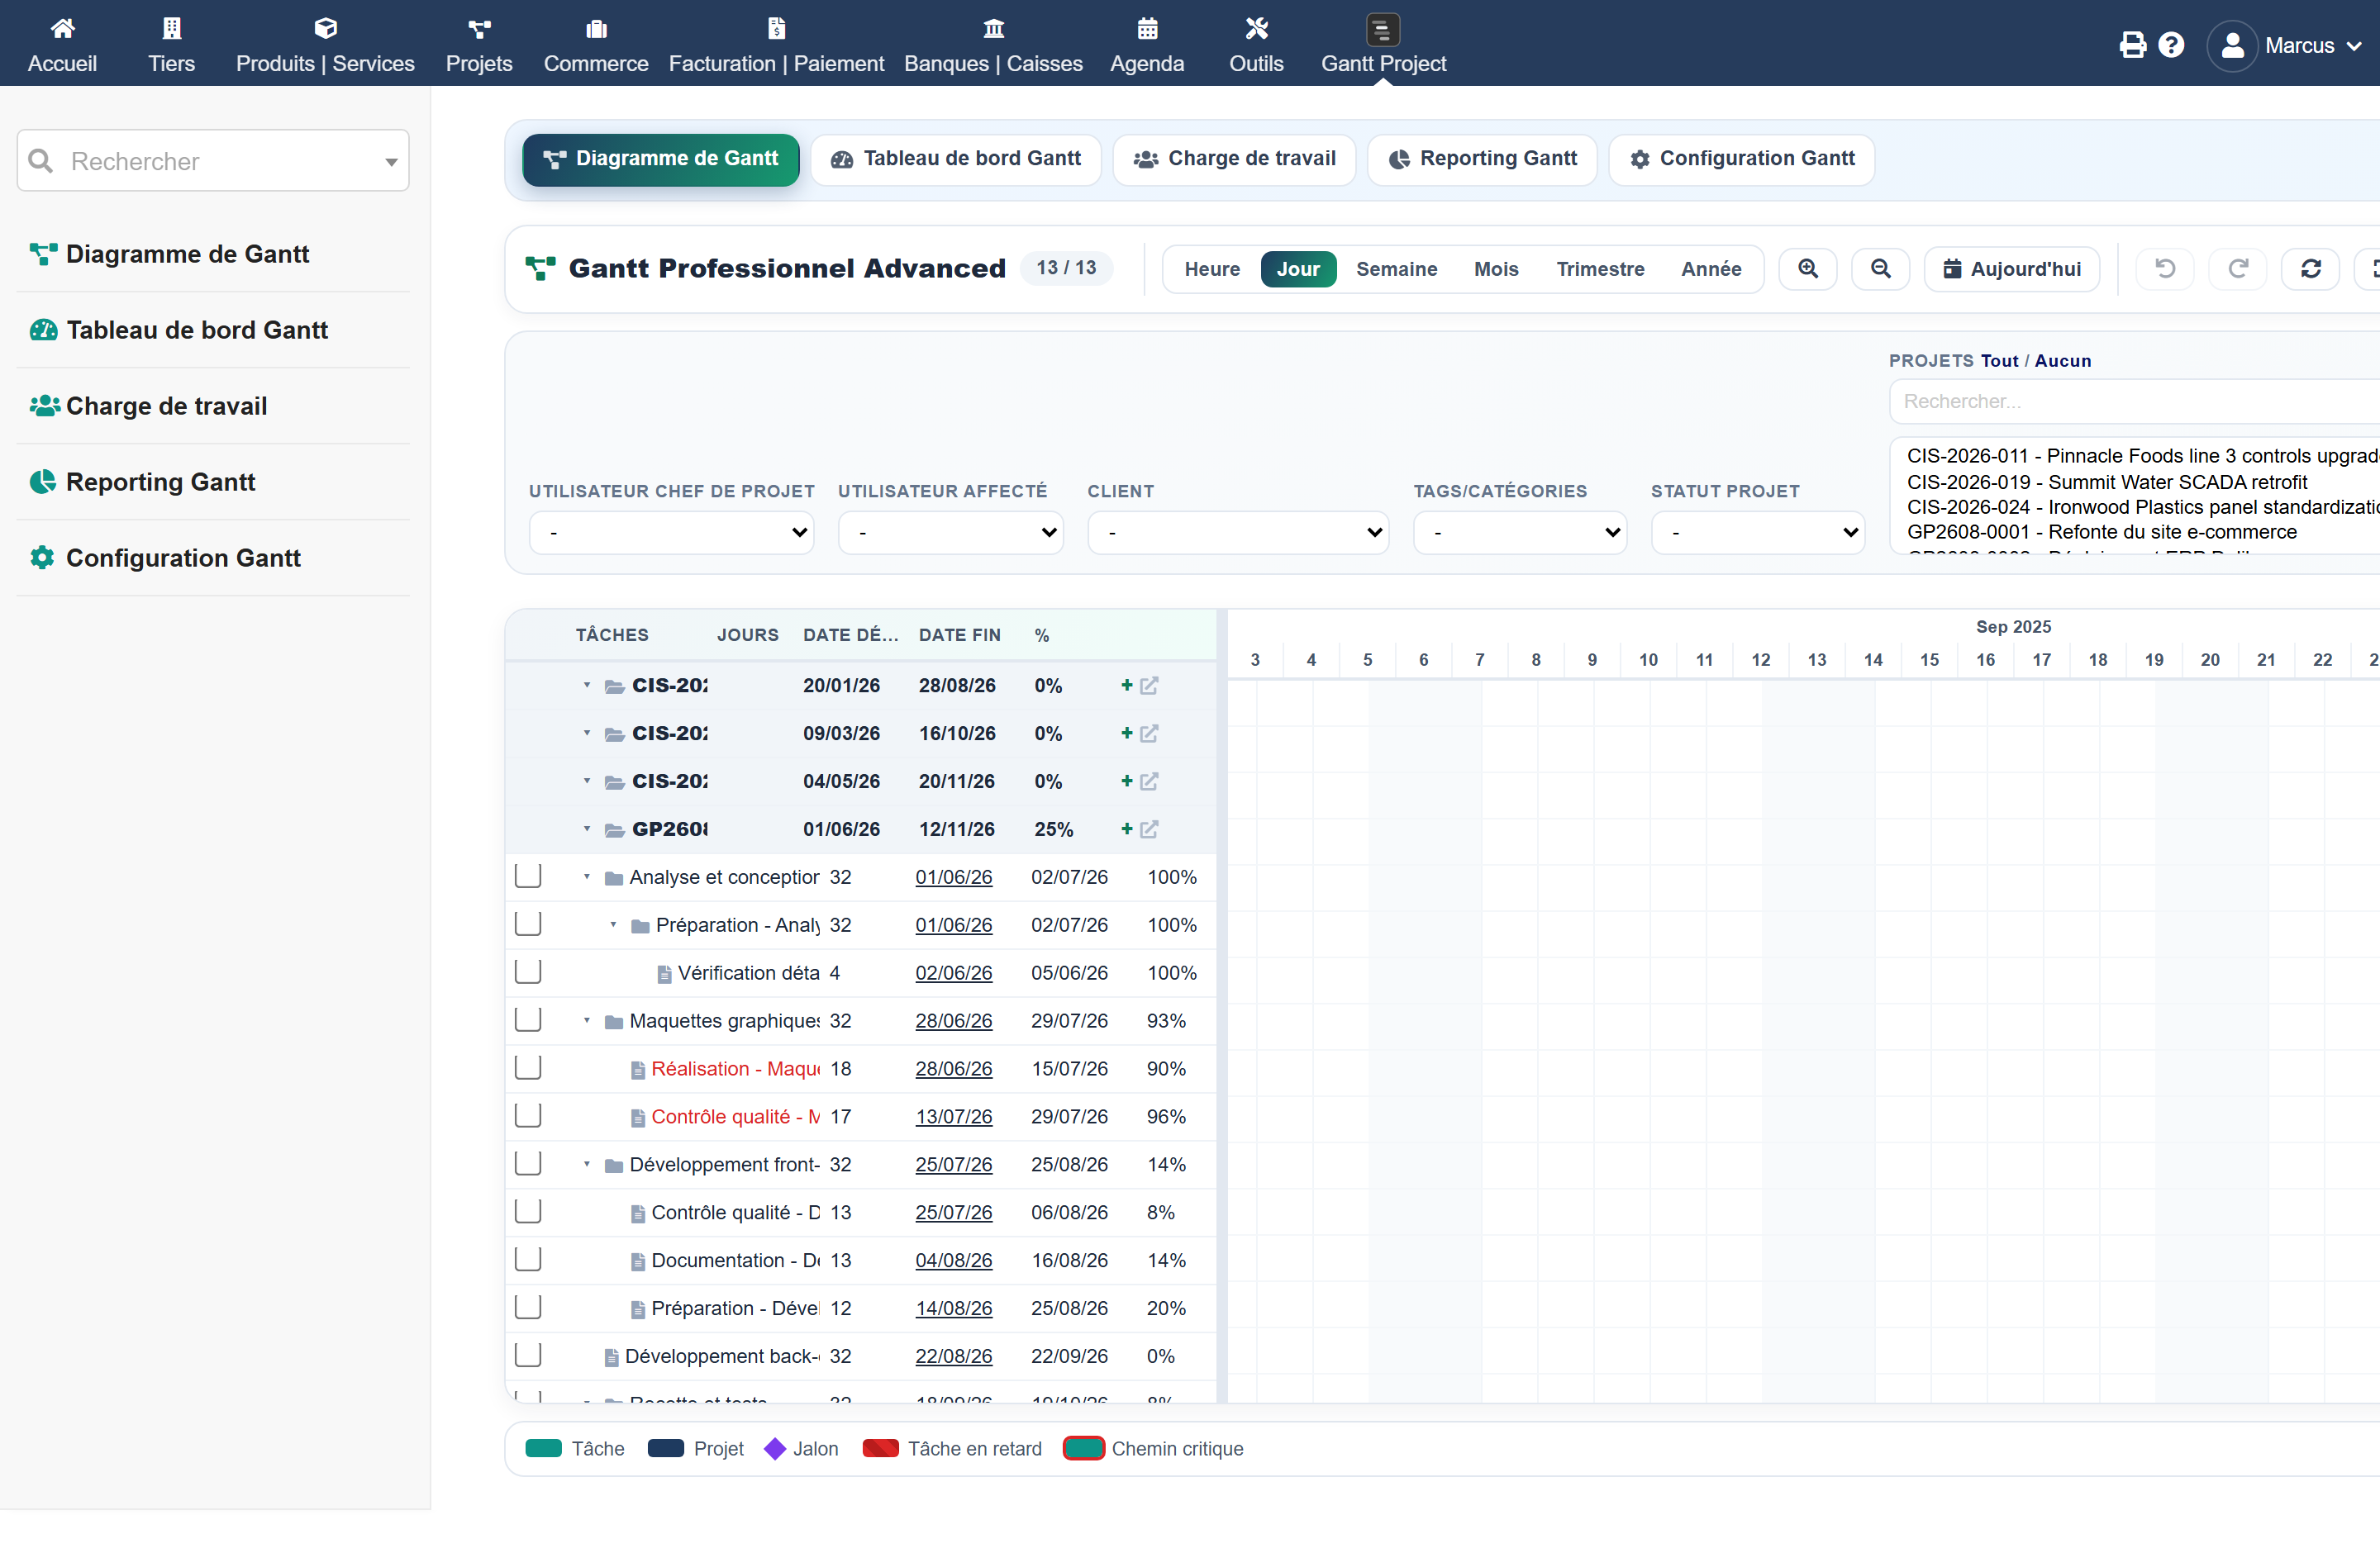Screen dimensions: 2380x1553
Task: Click the zoom out magnifier icon
Action: click(x=1880, y=268)
